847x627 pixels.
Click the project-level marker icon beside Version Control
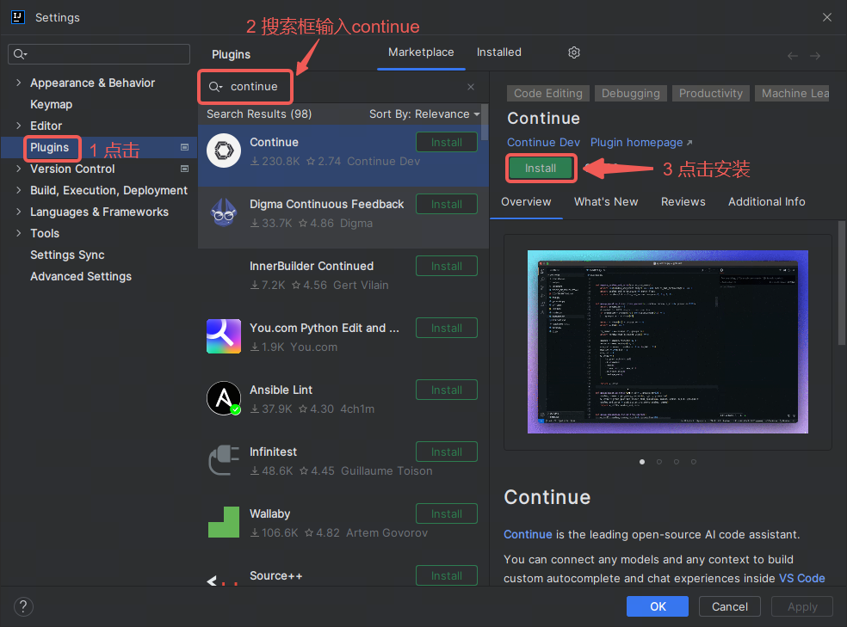click(x=185, y=169)
